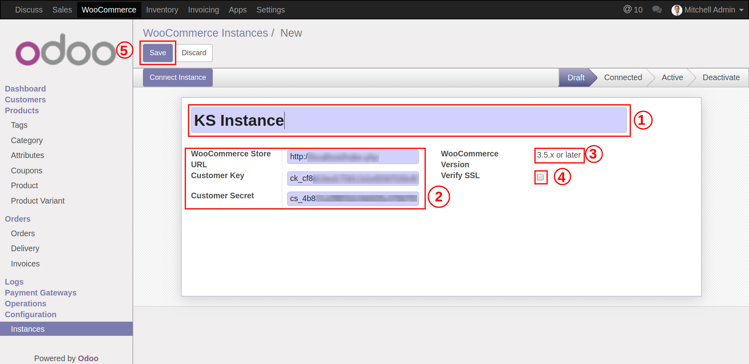Viewport: 749px width, 364px height.
Task: Expand the Mitchell Admin user menu arrow
Action: 741,10
